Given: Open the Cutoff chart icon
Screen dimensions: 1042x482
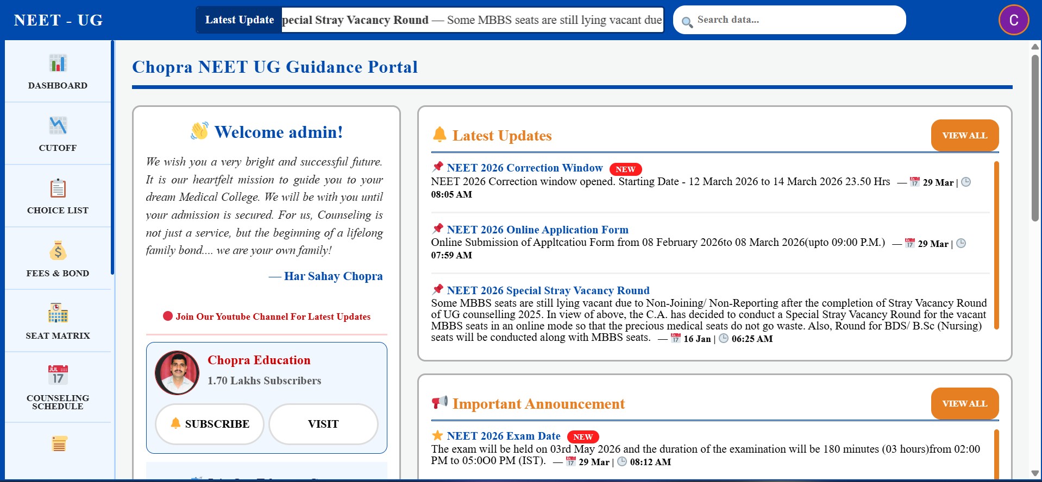Looking at the screenshot, I should click(x=58, y=126).
